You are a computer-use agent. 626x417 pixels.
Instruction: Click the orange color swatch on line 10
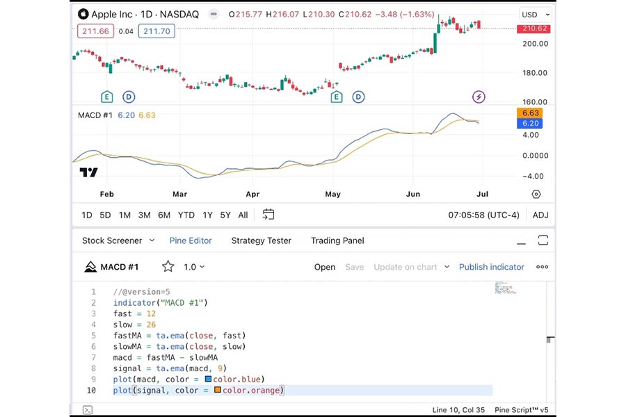pos(218,389)
